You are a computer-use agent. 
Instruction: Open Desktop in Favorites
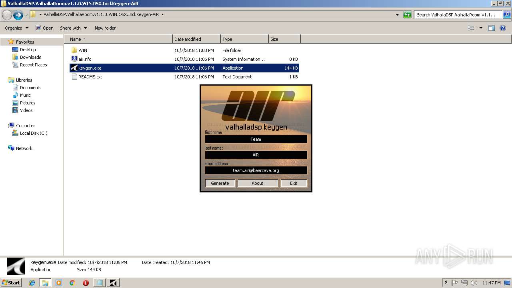tap(28, 50)
